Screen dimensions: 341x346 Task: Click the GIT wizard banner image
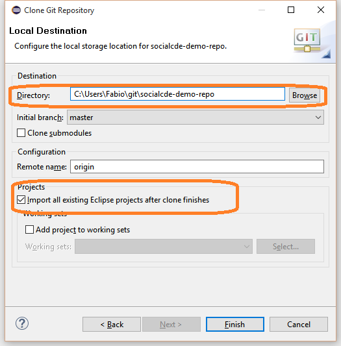pyautogui.click(x=307, y=40)
